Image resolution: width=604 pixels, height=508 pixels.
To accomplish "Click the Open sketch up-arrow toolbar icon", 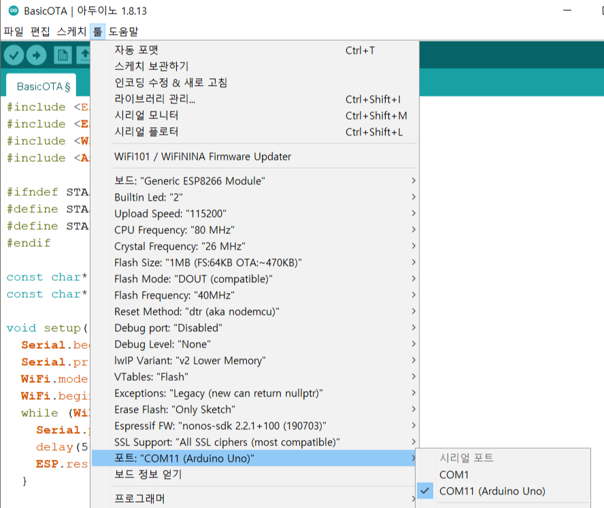I will pos(84,56).
